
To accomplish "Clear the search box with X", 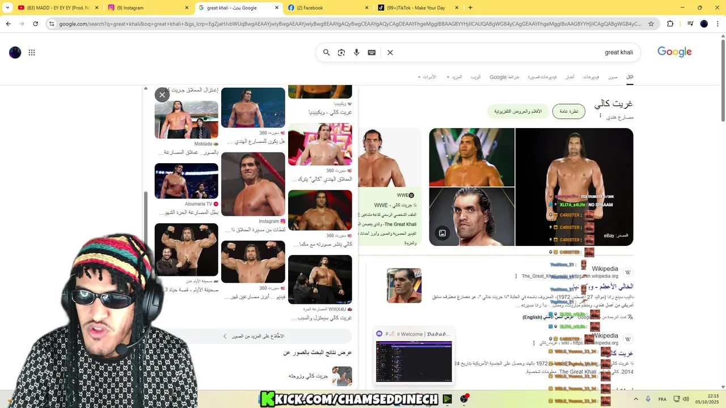I will (x=390, y=52).
